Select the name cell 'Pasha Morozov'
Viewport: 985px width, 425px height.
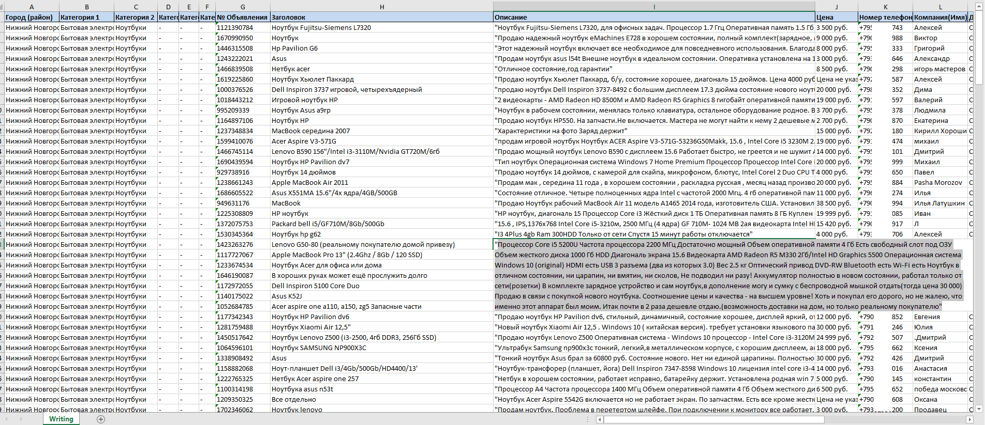click(x=940, y=182)
